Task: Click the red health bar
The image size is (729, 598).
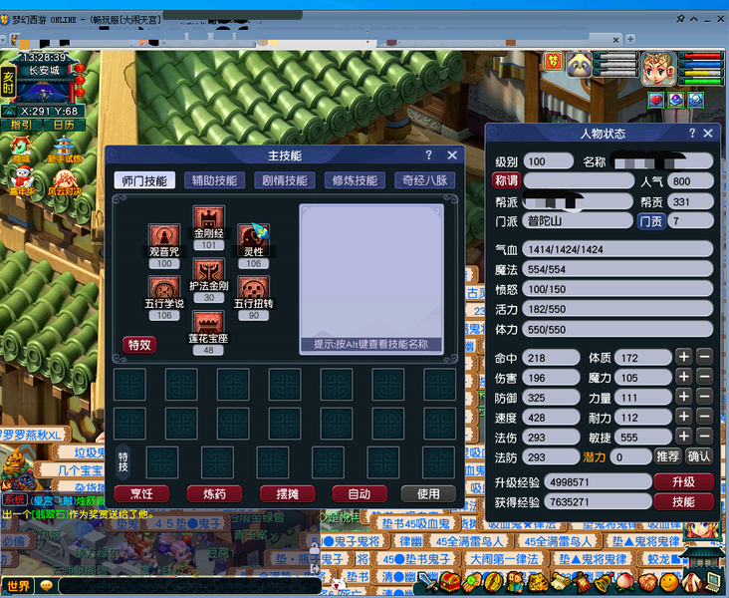Action: click(701, 56)
